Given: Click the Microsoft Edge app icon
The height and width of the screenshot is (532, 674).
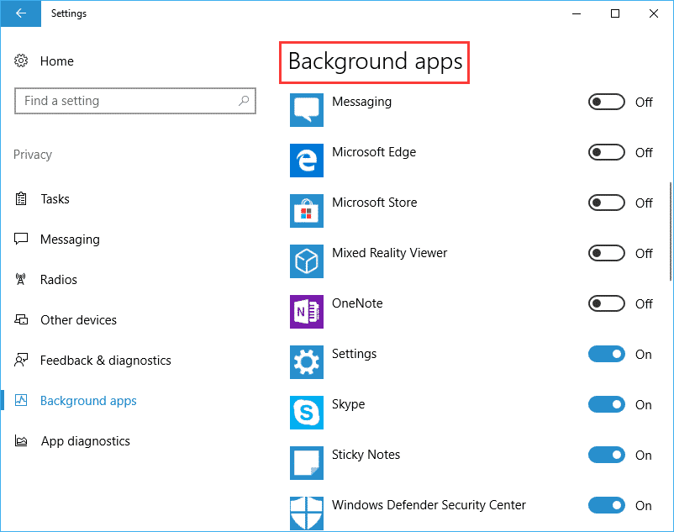Looking at the screenshot, I should coord(307,161).
